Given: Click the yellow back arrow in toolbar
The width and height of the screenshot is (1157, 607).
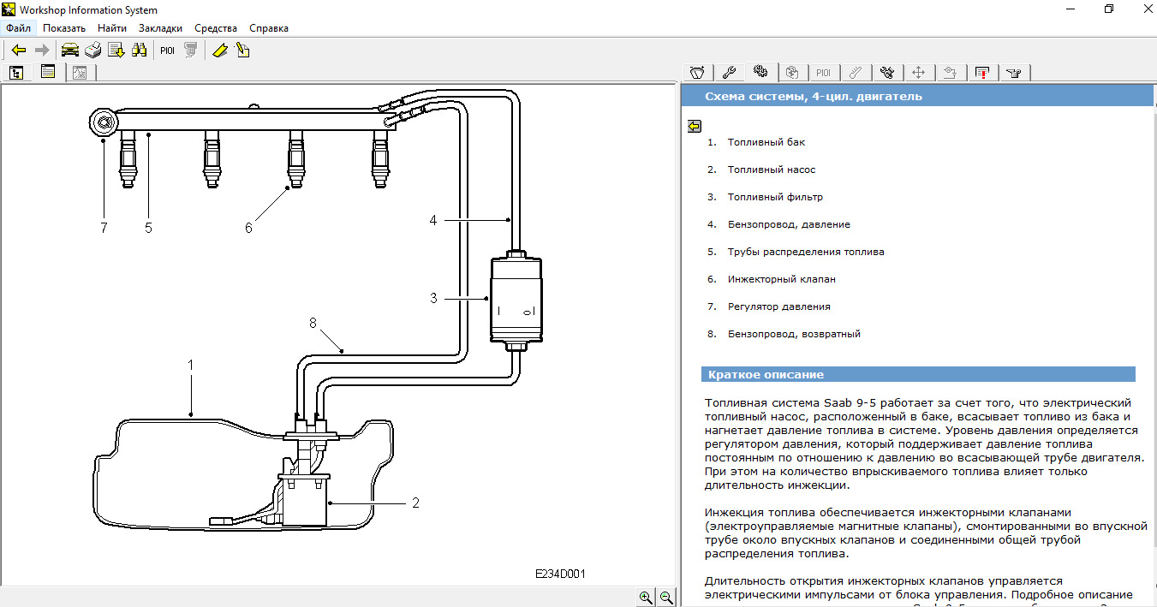Looking at the screenshot, I should 19,51.
